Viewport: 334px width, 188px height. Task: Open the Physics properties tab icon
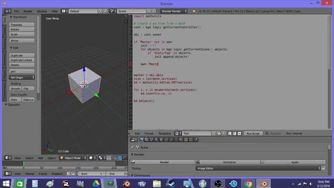tap(196, 139)
